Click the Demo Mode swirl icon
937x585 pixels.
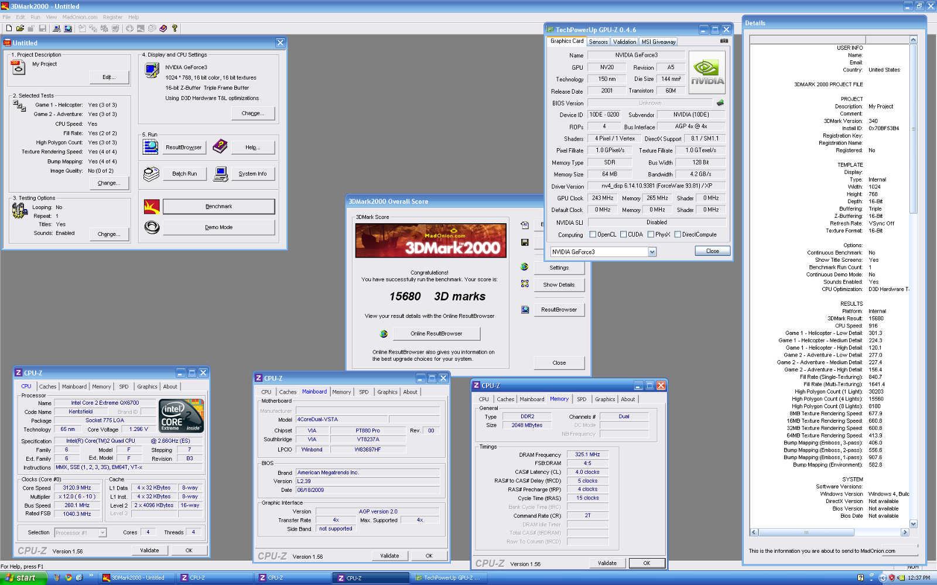click(x=152, y=227)
